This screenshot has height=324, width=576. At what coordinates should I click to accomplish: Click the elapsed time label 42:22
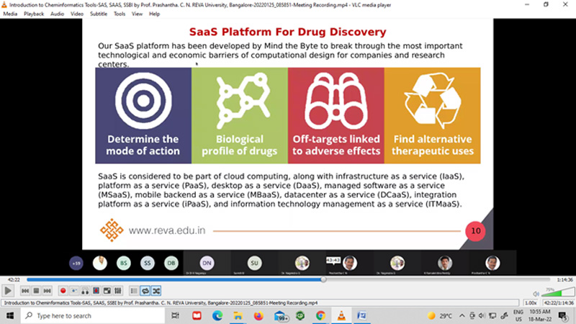click(x=14, y=280)
